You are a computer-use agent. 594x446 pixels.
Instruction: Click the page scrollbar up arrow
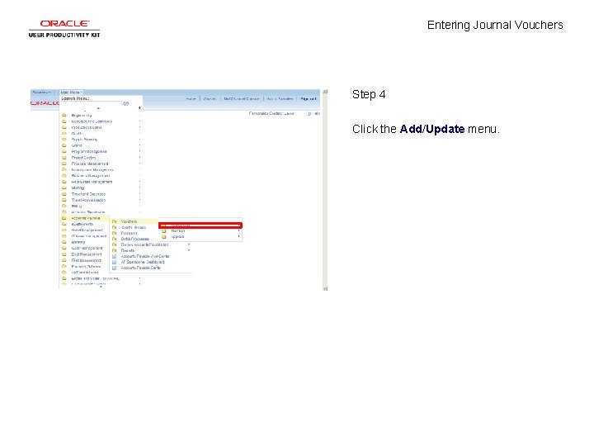325,92
